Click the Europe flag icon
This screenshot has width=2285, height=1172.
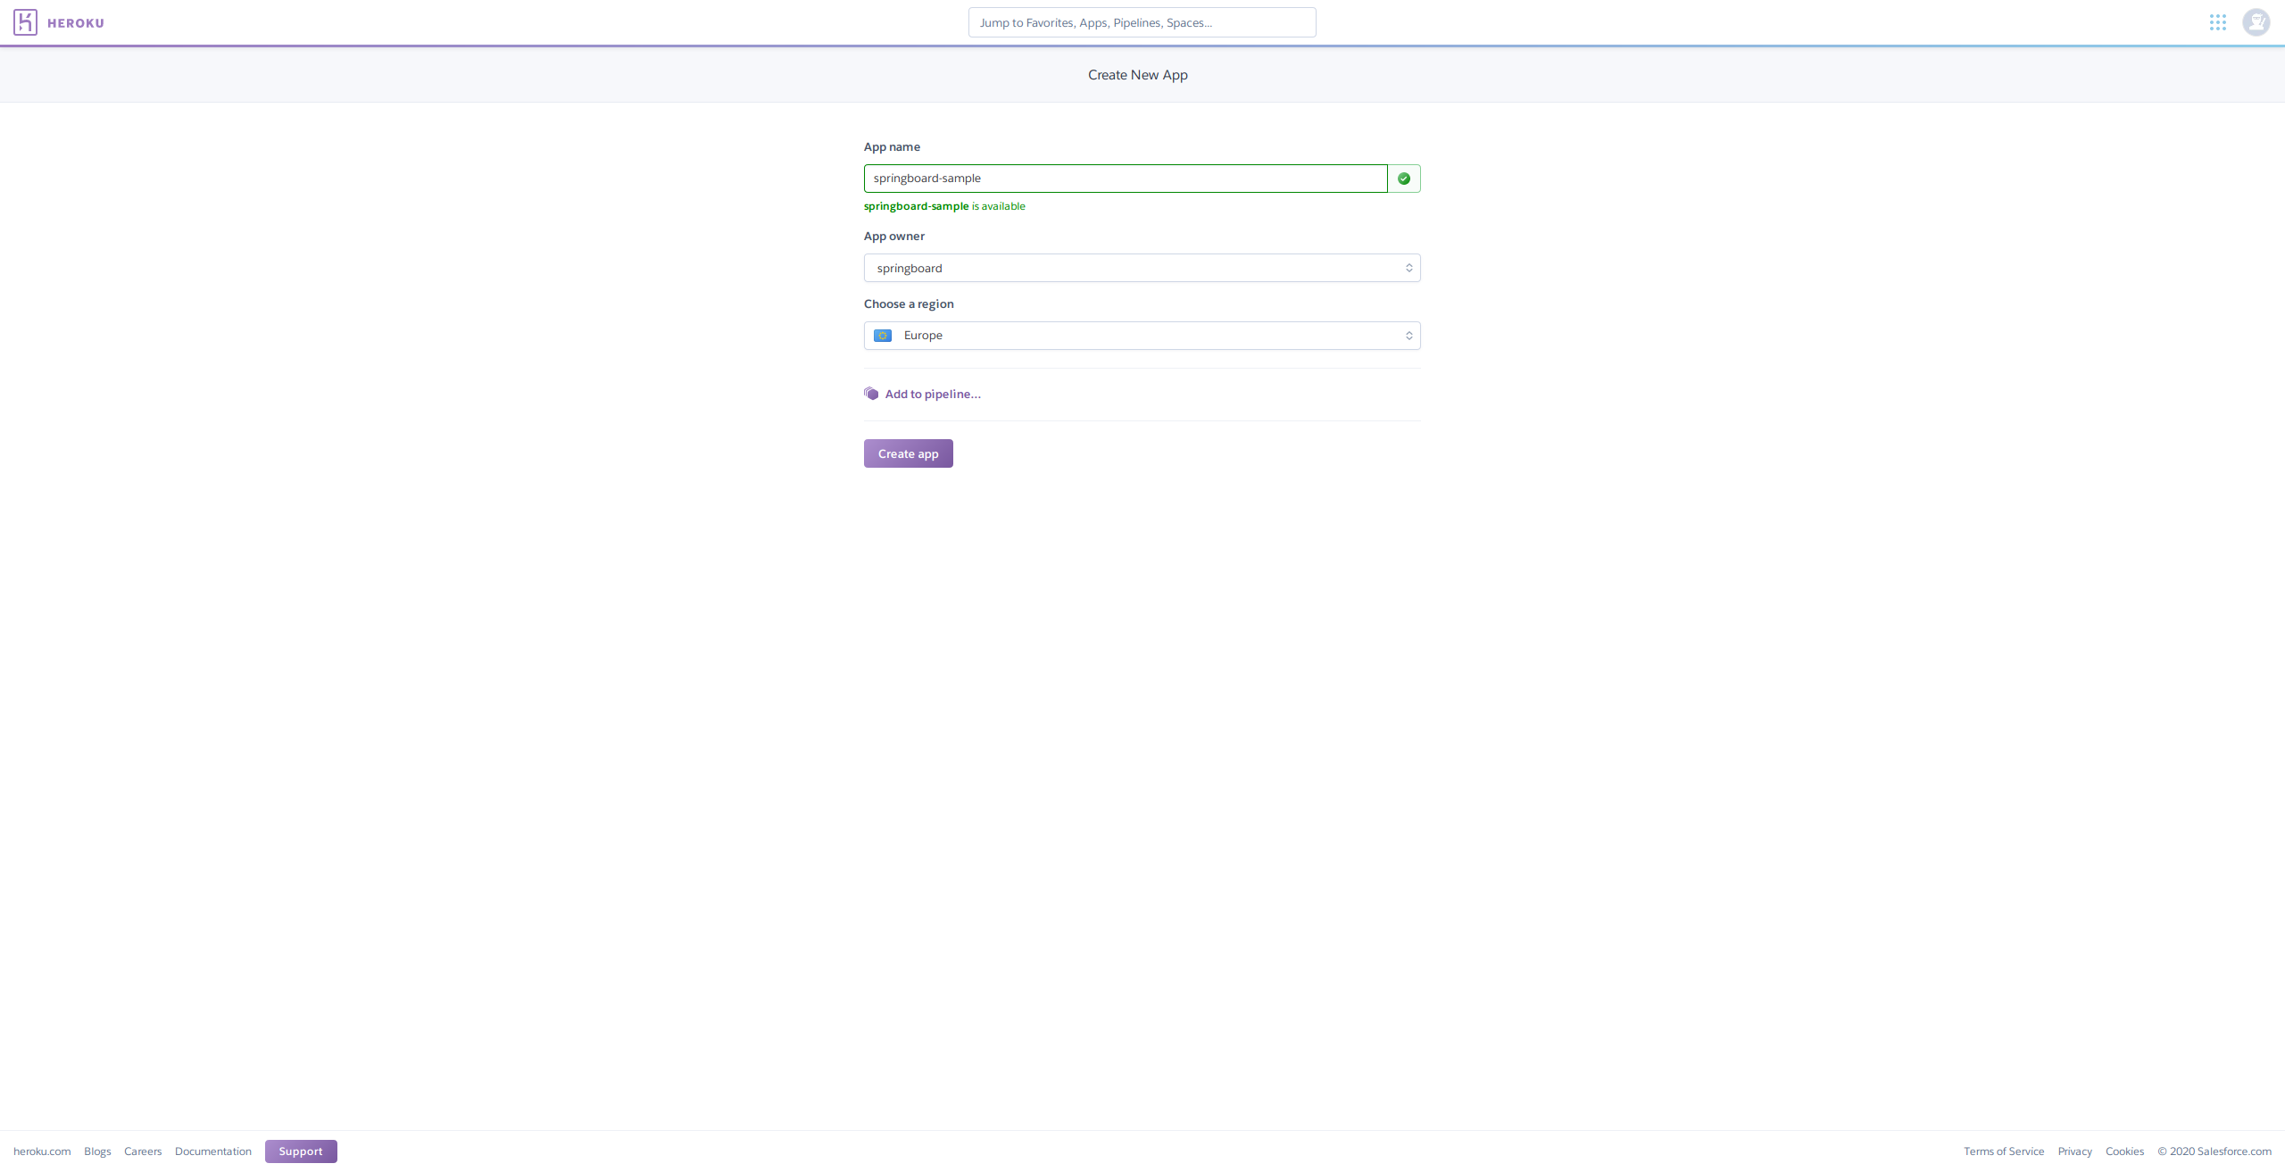click(883, 336)
